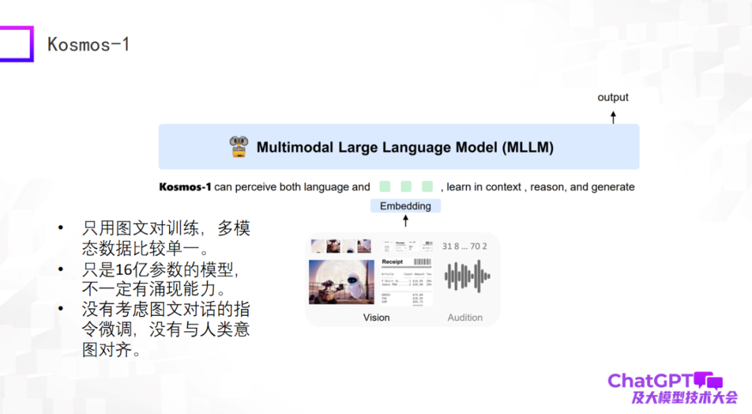Click the 'Audition' label
This screenshot has width=752, height=414.
tap(464, 318)
